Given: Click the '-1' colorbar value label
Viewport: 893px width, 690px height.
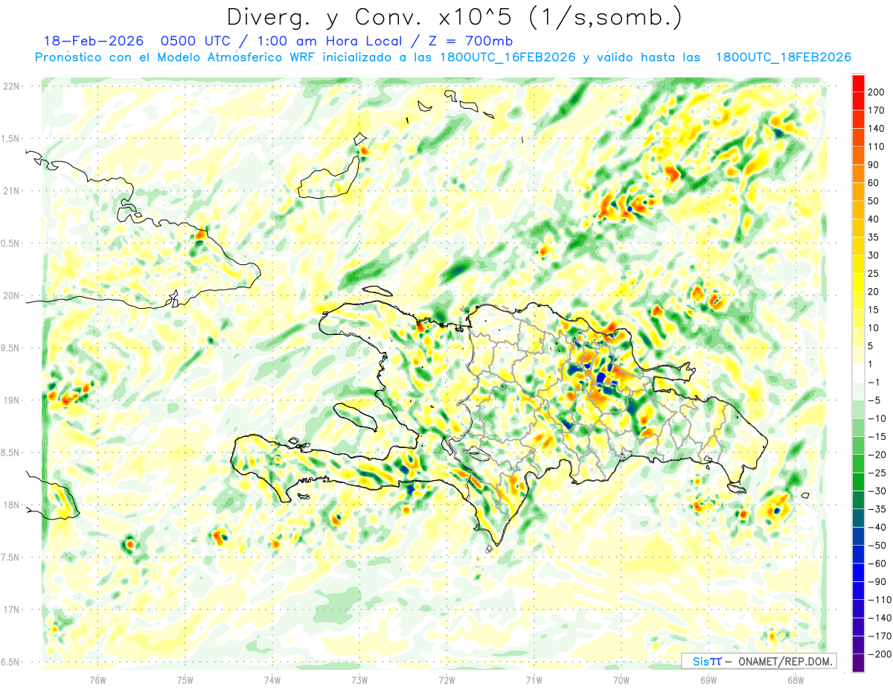Looking at the screenshot, I should (874, 383).
